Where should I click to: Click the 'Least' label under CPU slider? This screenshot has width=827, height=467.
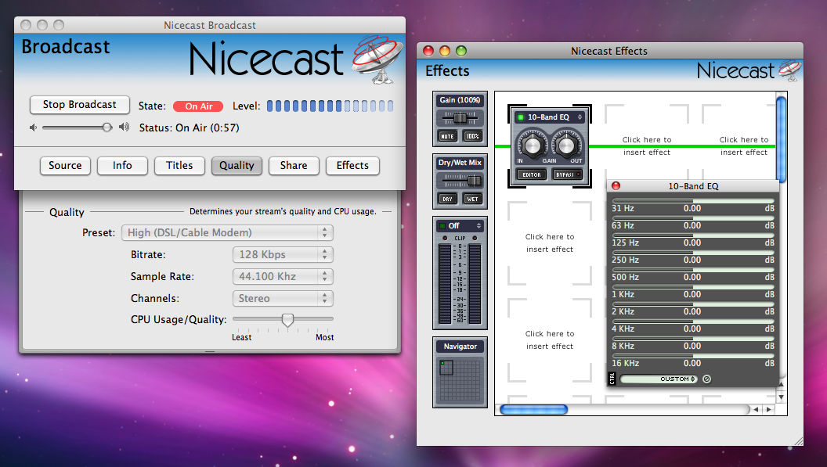(x=241, y=337)
